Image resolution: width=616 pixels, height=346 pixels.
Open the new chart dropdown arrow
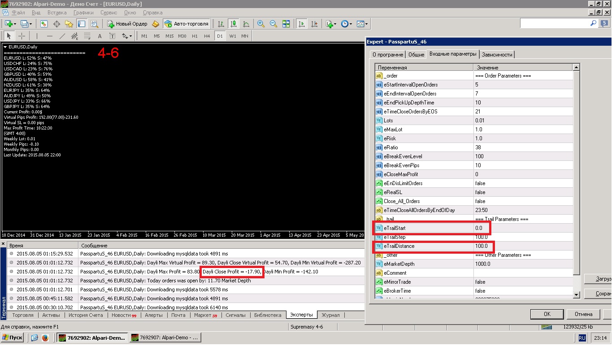[x=15, y=24]
